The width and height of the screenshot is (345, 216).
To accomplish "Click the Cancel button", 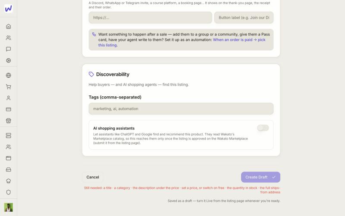I will [93, 177].
